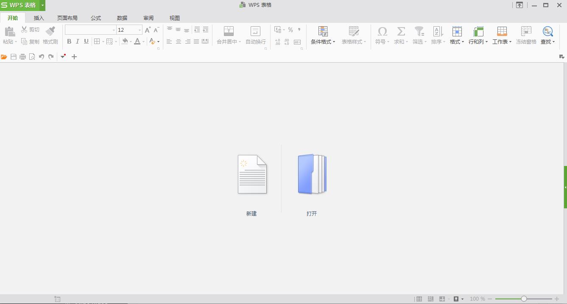Click the zoom slider handle
This screenshot has width=567, height=304.
(524, 299)
